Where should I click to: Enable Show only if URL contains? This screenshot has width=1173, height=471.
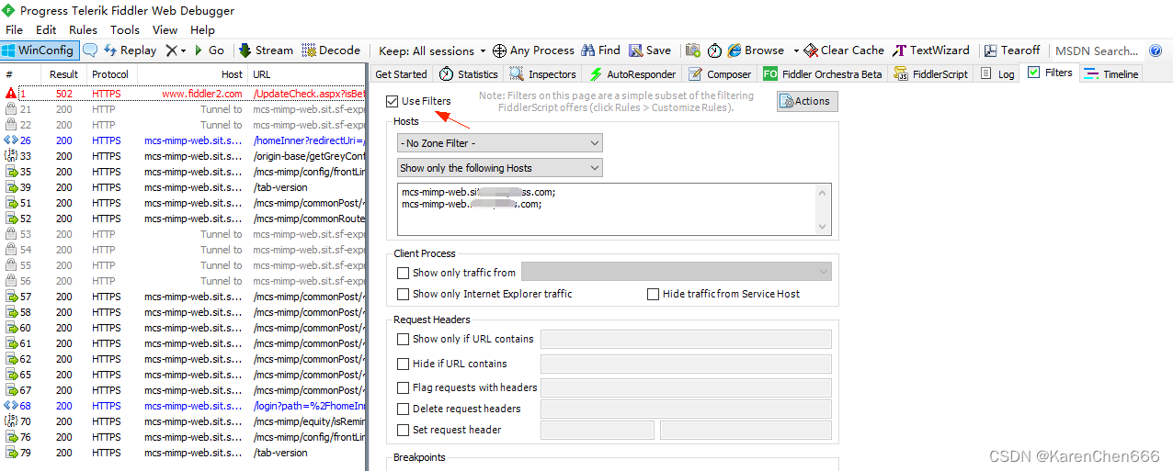click(x=403, y=339)
